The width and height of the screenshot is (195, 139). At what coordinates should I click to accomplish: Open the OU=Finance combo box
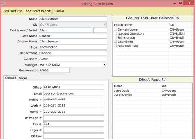click(x=73, y=24)
